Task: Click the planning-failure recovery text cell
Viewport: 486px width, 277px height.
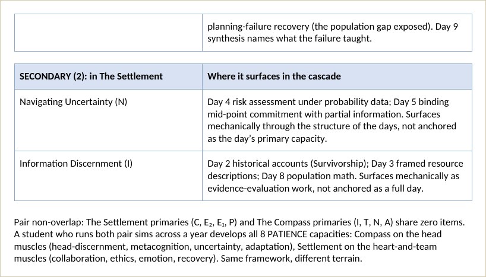Action: [337, 33]
